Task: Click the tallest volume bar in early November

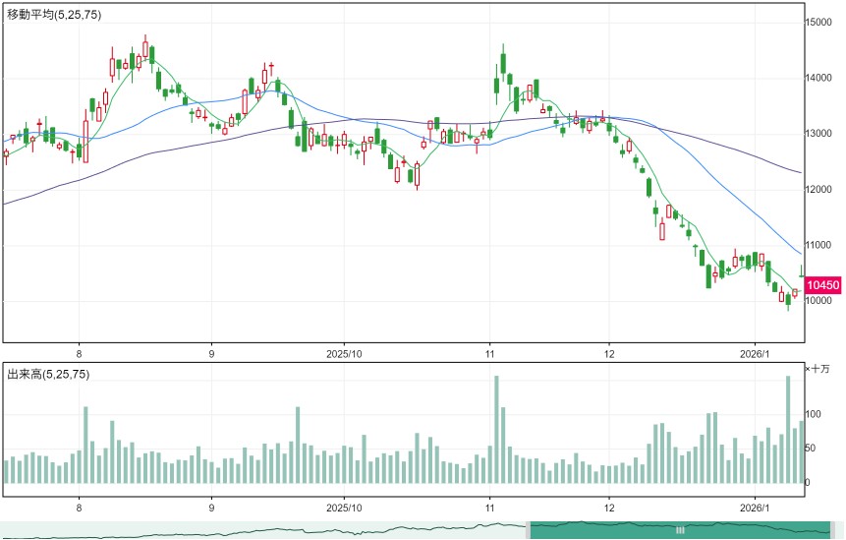Action: point(496,429)
